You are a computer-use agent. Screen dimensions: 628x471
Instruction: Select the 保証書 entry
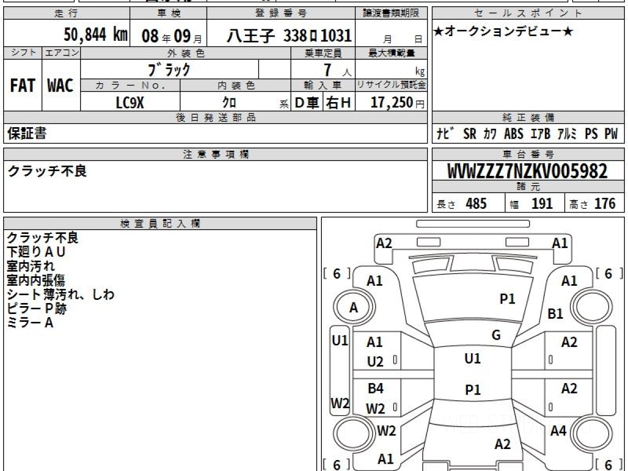click(27, 133)
